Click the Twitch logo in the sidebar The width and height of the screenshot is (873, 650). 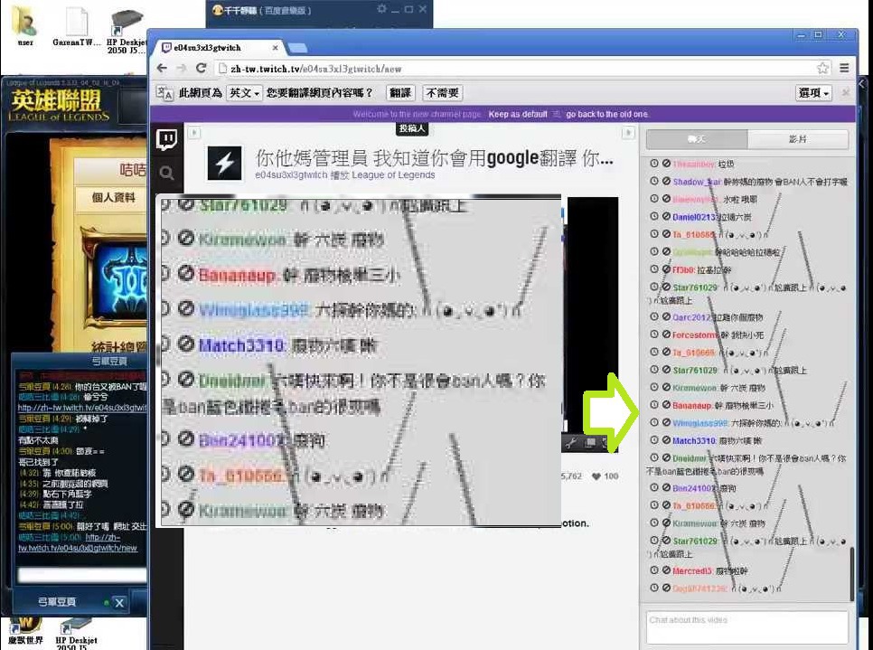click(x=166, y=139)
